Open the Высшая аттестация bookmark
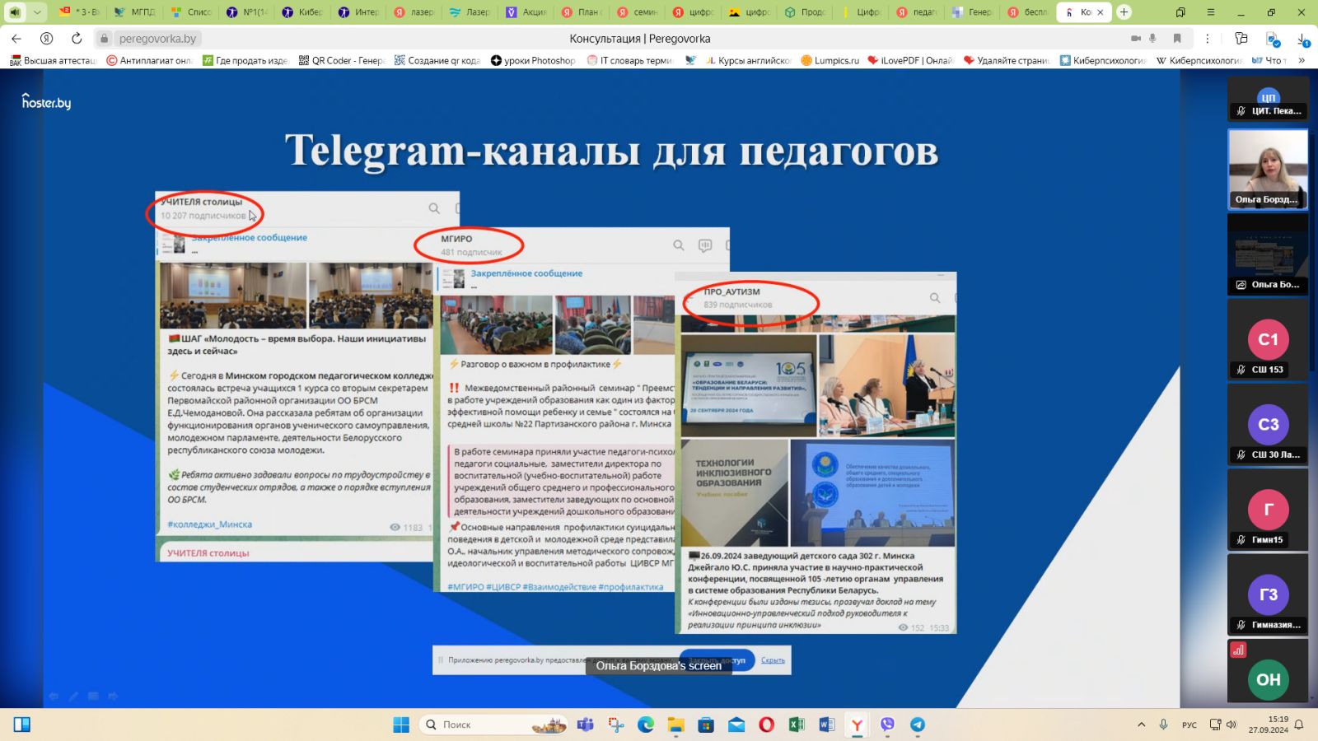The width and height of the screenshot is (1318, 741). [x=53, y=60]
